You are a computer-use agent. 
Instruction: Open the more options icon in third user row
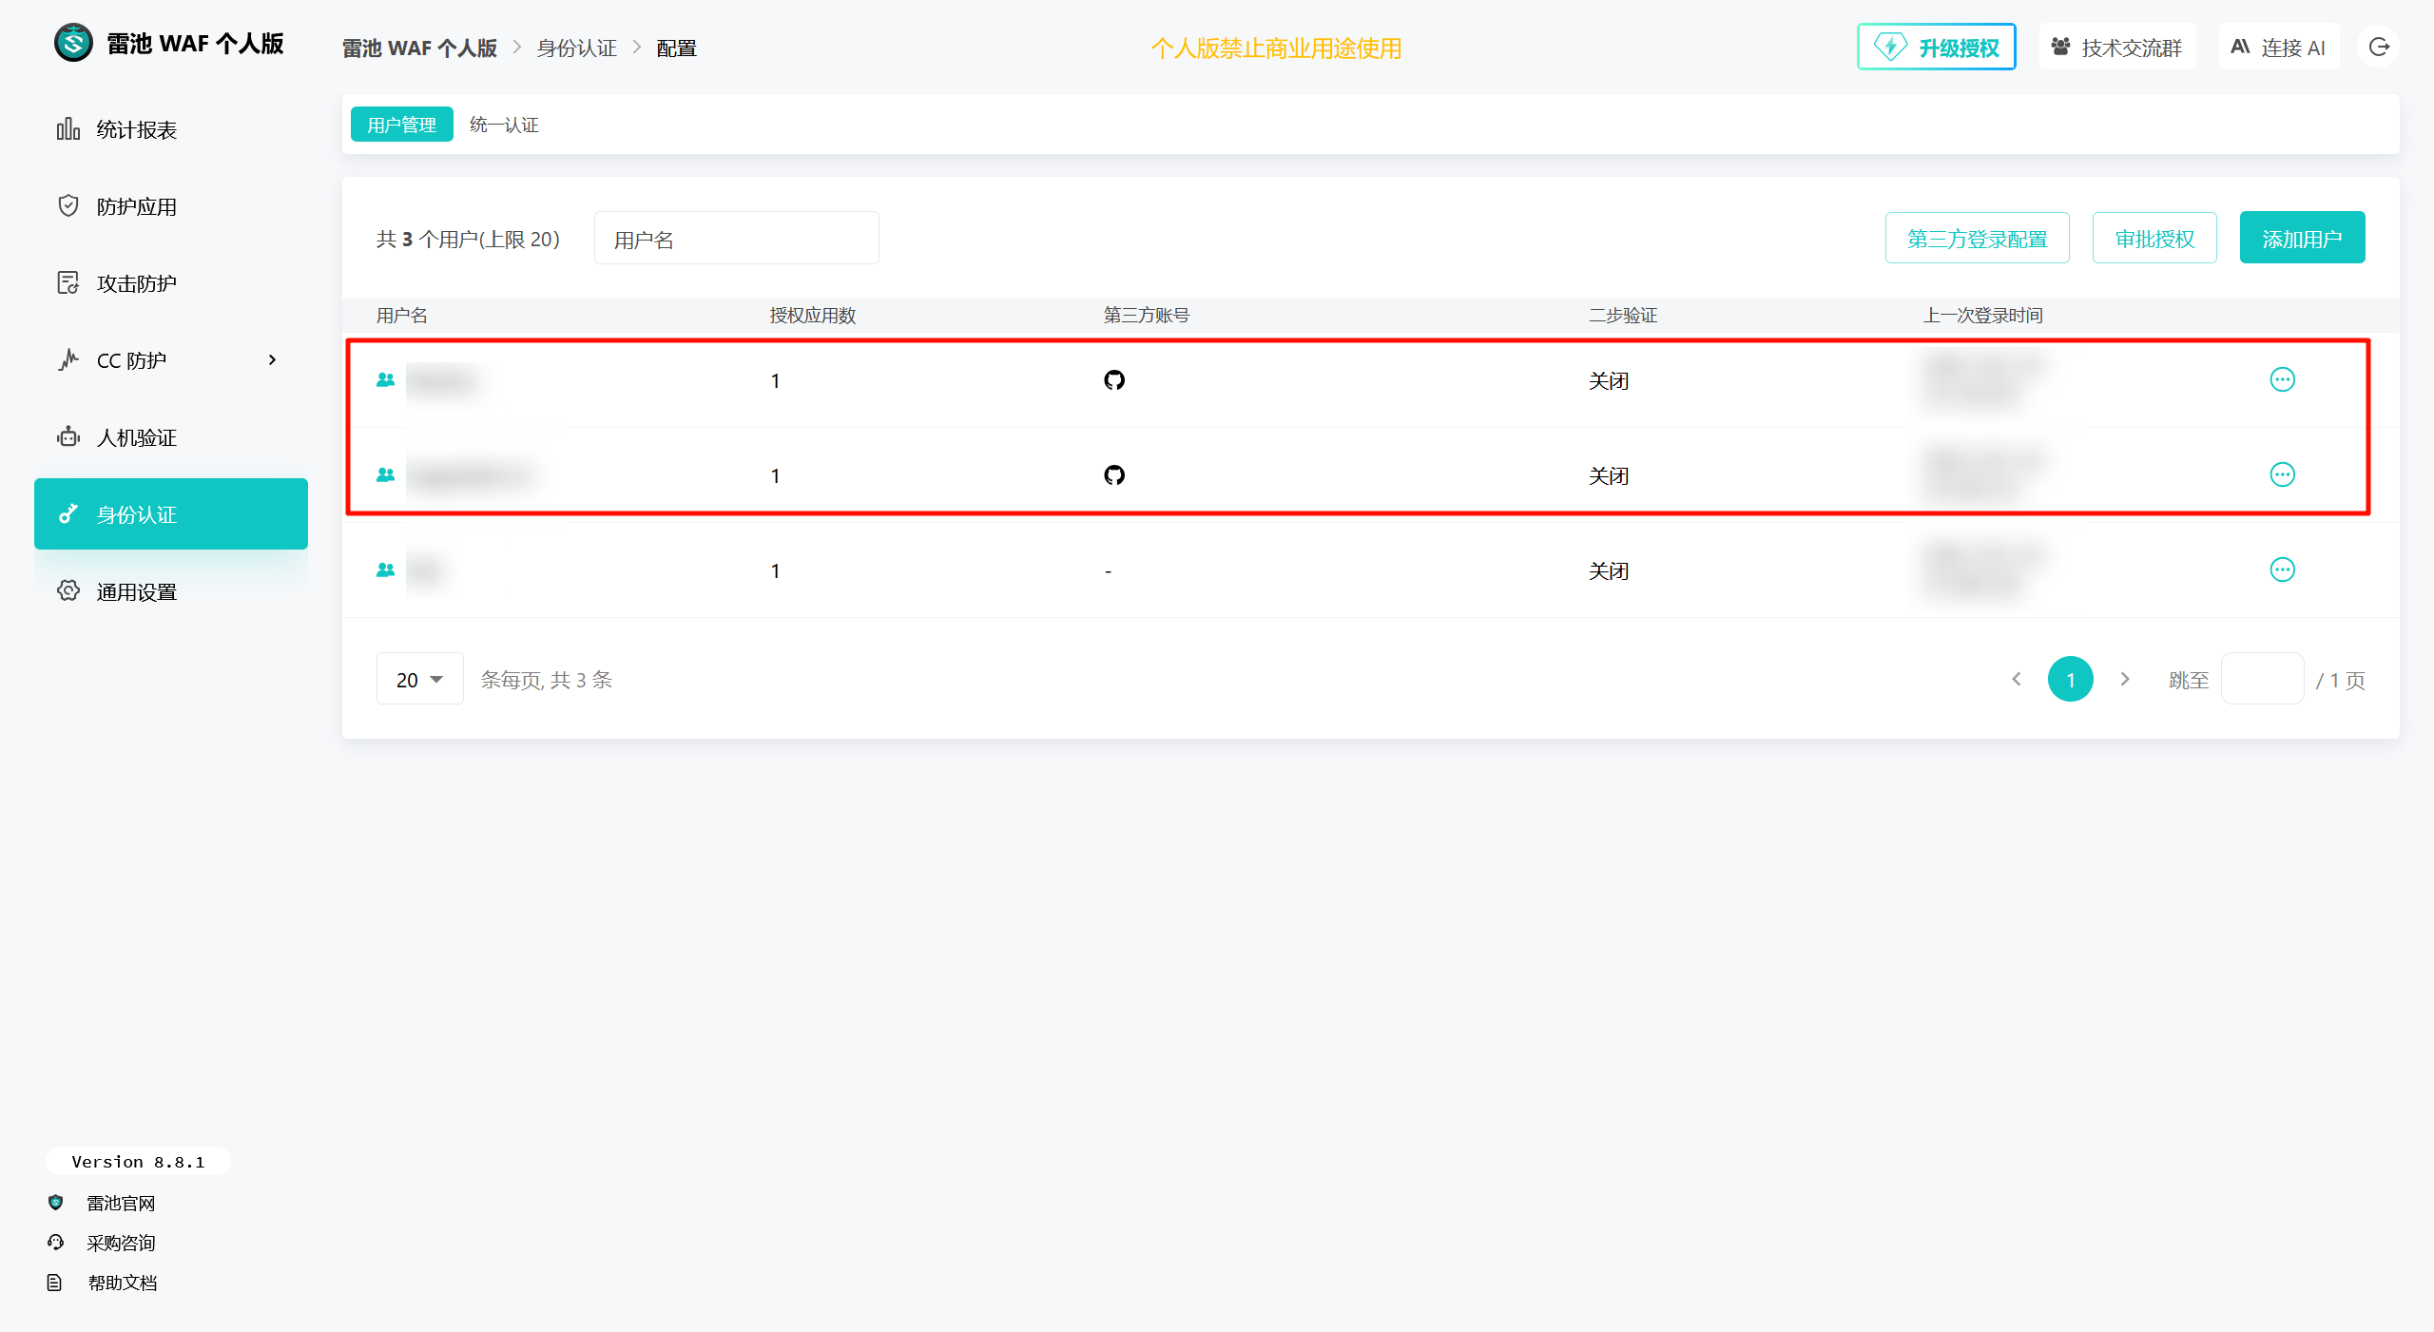tap(2282, 569)
